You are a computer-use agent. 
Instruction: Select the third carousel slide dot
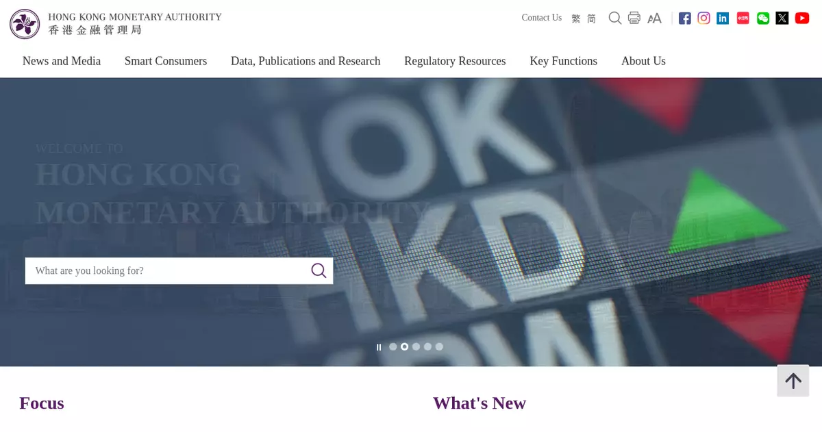coord(416,346)
